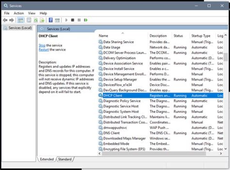
Task: Select the Encrypting File System (EFS) row
Action: point(161,149)
